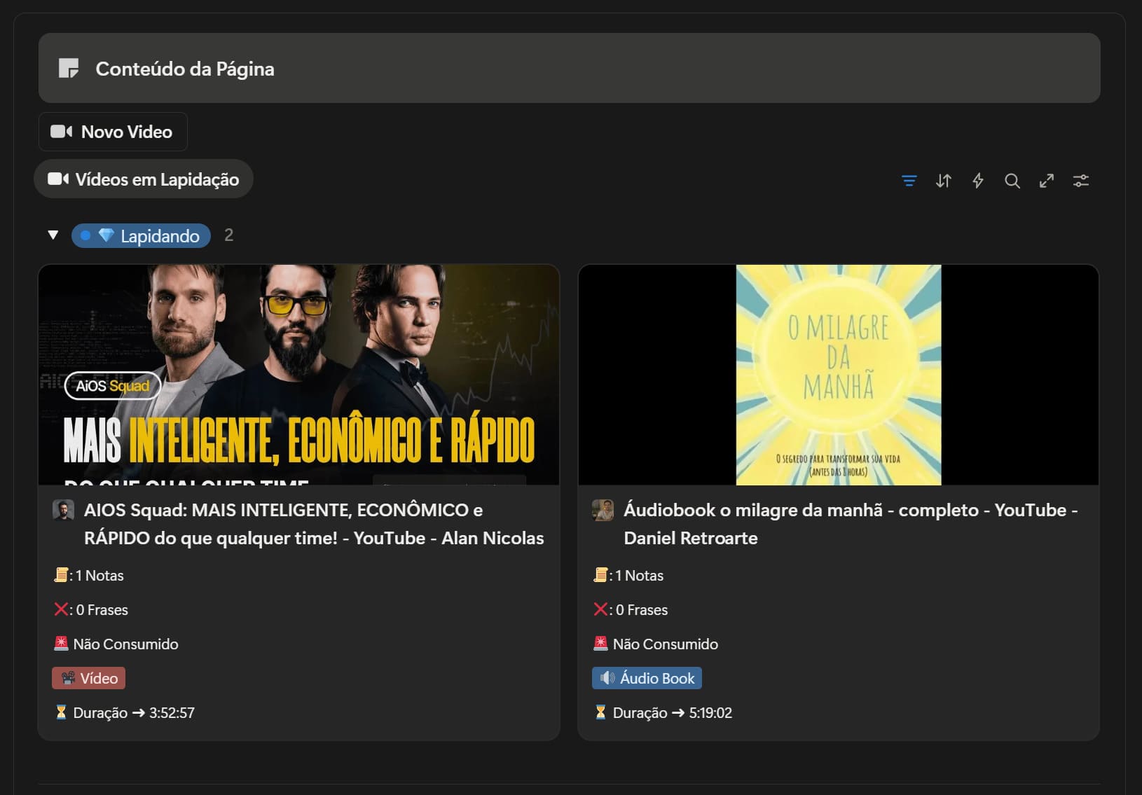This screenshot has width=1142, height=795.
Task: Click the siren icon on Áudiobook card
Action: 600,643
